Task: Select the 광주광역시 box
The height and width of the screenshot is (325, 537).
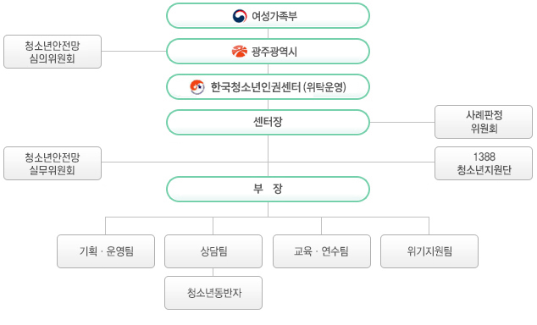Action: point(268,52)
